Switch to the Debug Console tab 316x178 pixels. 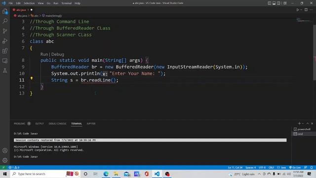click(57, 124)
